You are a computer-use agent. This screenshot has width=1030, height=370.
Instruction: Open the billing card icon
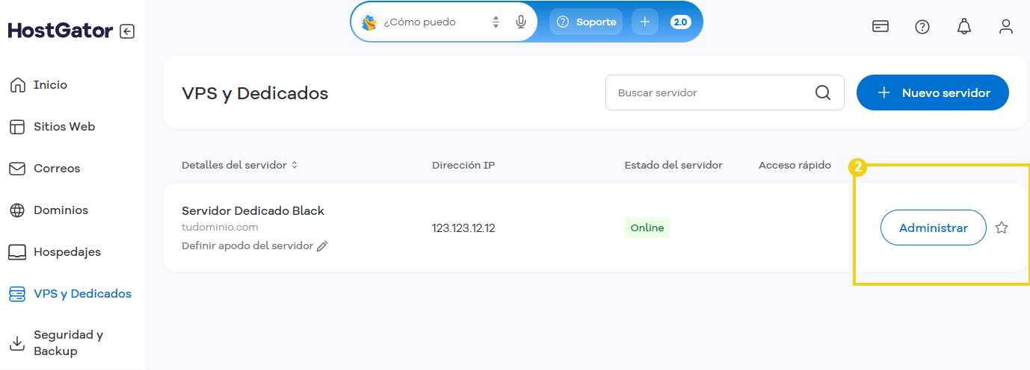click(881, 27)
